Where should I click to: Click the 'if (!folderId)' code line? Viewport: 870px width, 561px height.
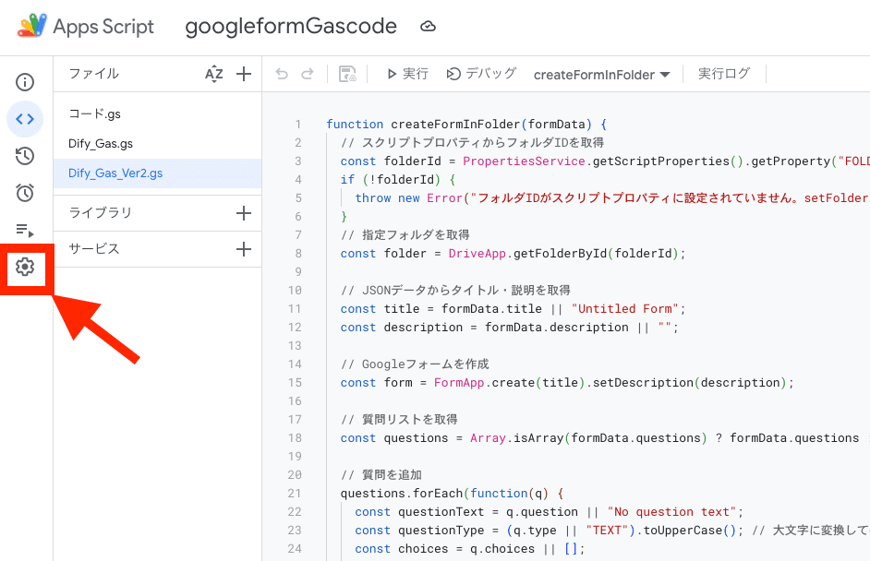(398, 180)
